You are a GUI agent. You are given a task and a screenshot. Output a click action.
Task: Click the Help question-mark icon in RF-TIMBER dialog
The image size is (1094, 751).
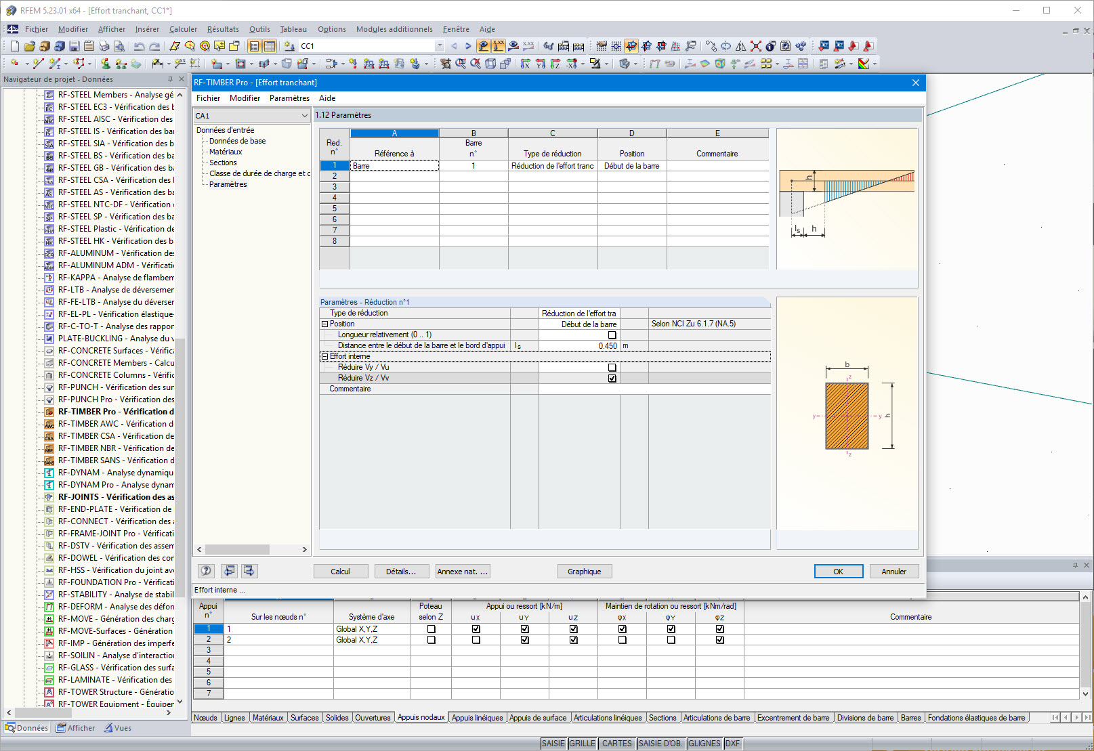coord(207,571)
